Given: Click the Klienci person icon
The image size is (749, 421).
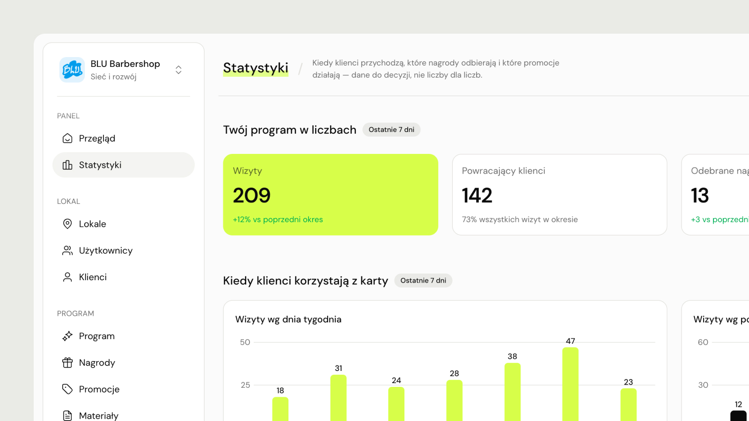Looking at the screenshot, I should coord(67,277).
